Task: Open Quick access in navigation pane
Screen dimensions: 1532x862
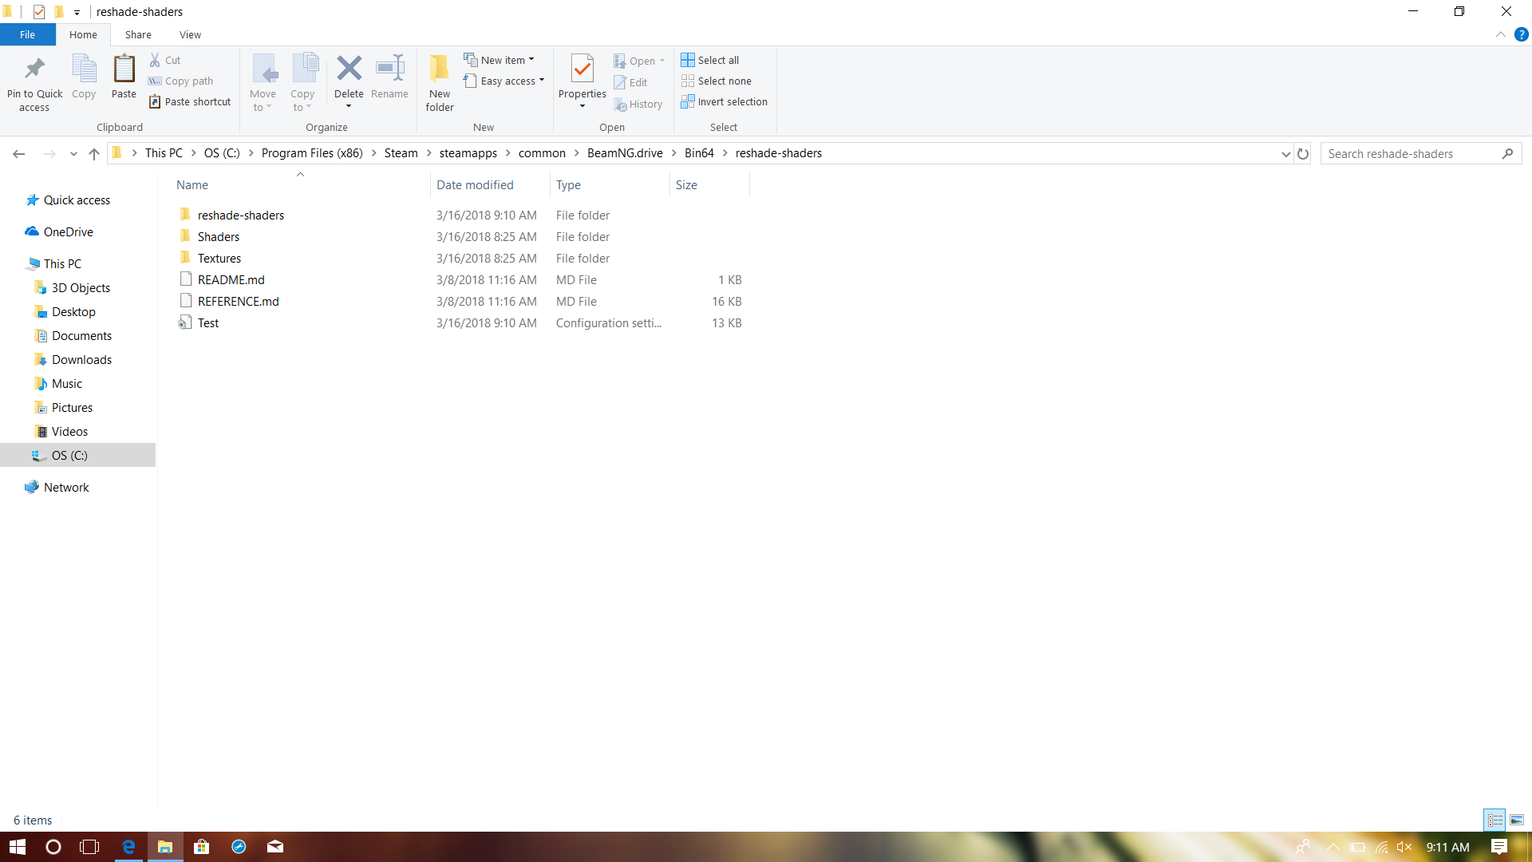Action: 77,200
